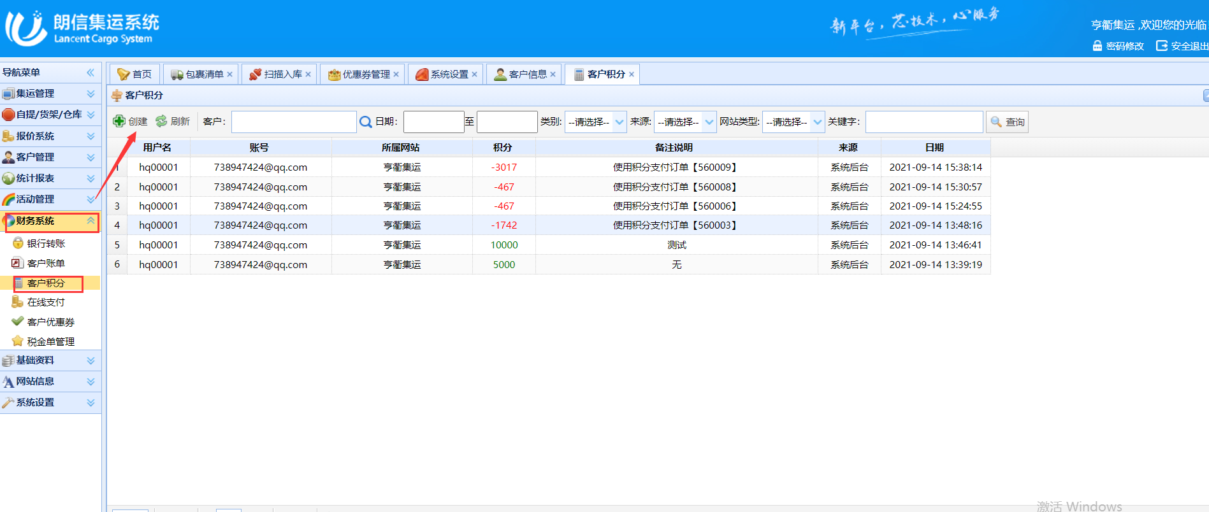Click the password change lock icon
The width and height of the screenshot is (1209, 512).
tap(1097, 46)
